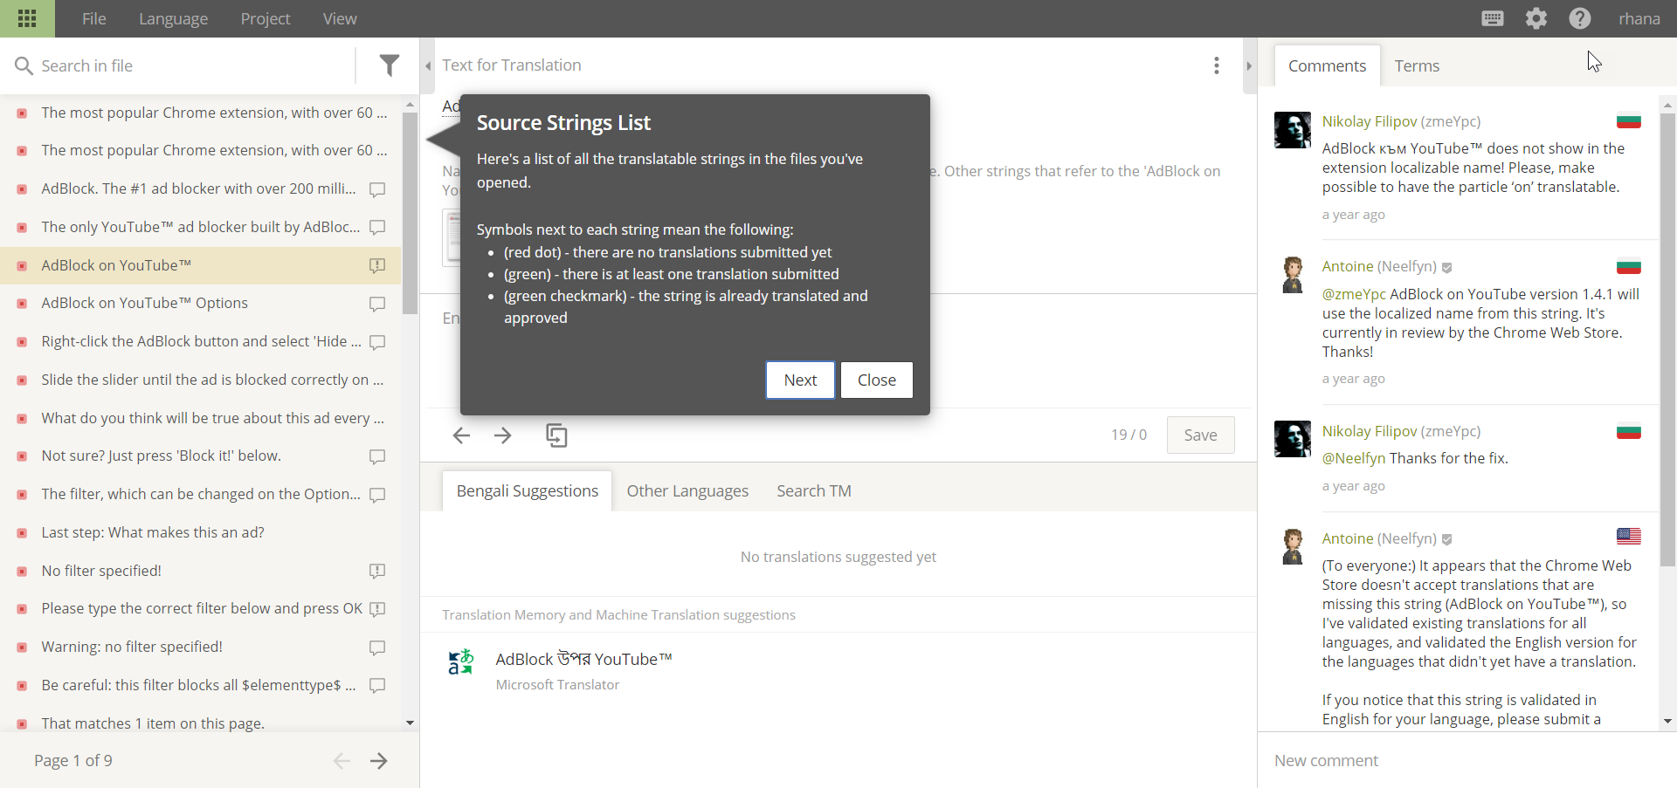The height and width of the screenshot is (788, 1677).
Task: Open the help question mark icon
Action: [1580, 18]
